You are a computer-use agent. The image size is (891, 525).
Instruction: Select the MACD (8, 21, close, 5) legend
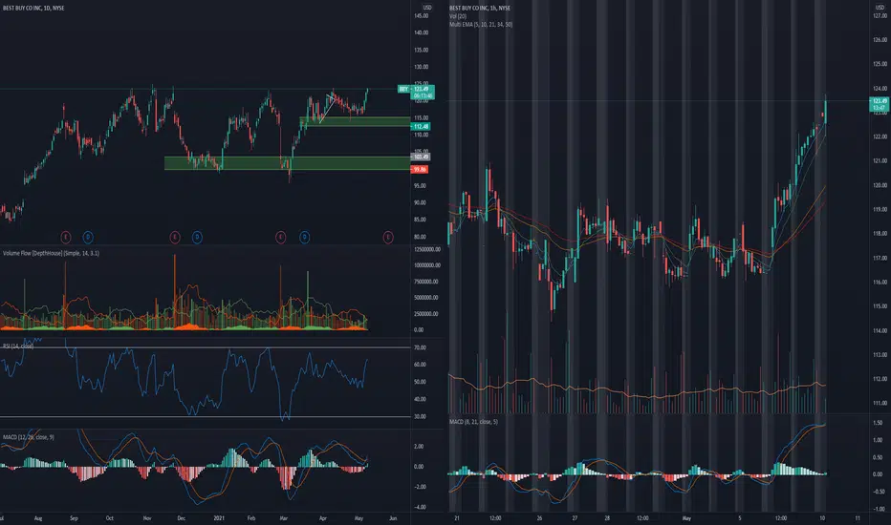point(473,422)
